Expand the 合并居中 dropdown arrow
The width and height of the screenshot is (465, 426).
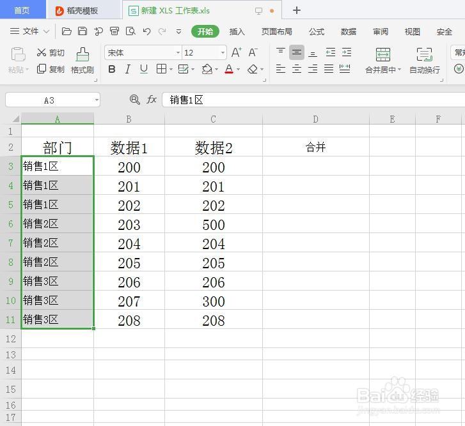click(400, 70)
